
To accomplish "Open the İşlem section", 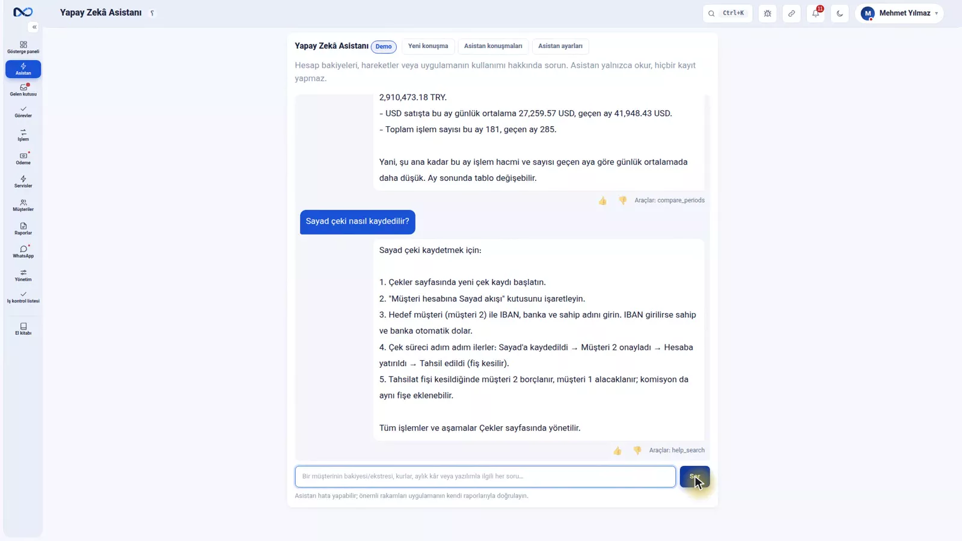I will click(23, 135).
